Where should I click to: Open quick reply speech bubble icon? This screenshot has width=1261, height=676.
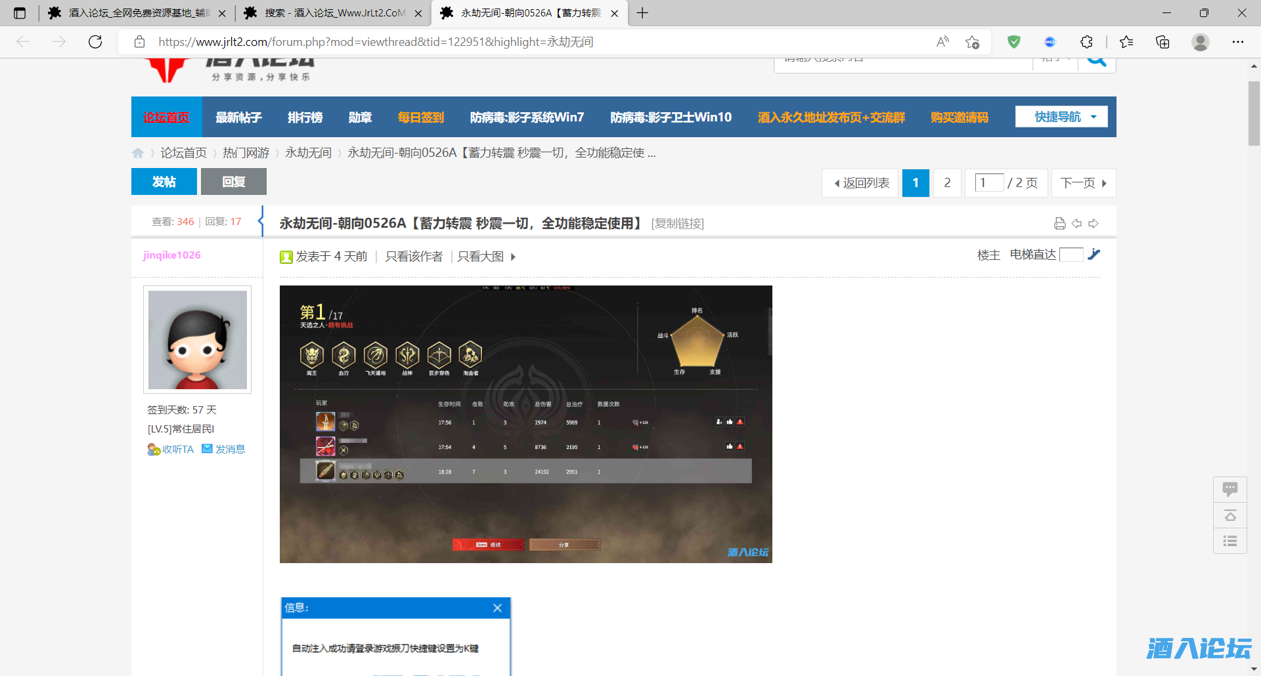click(x=1230, y=489)
